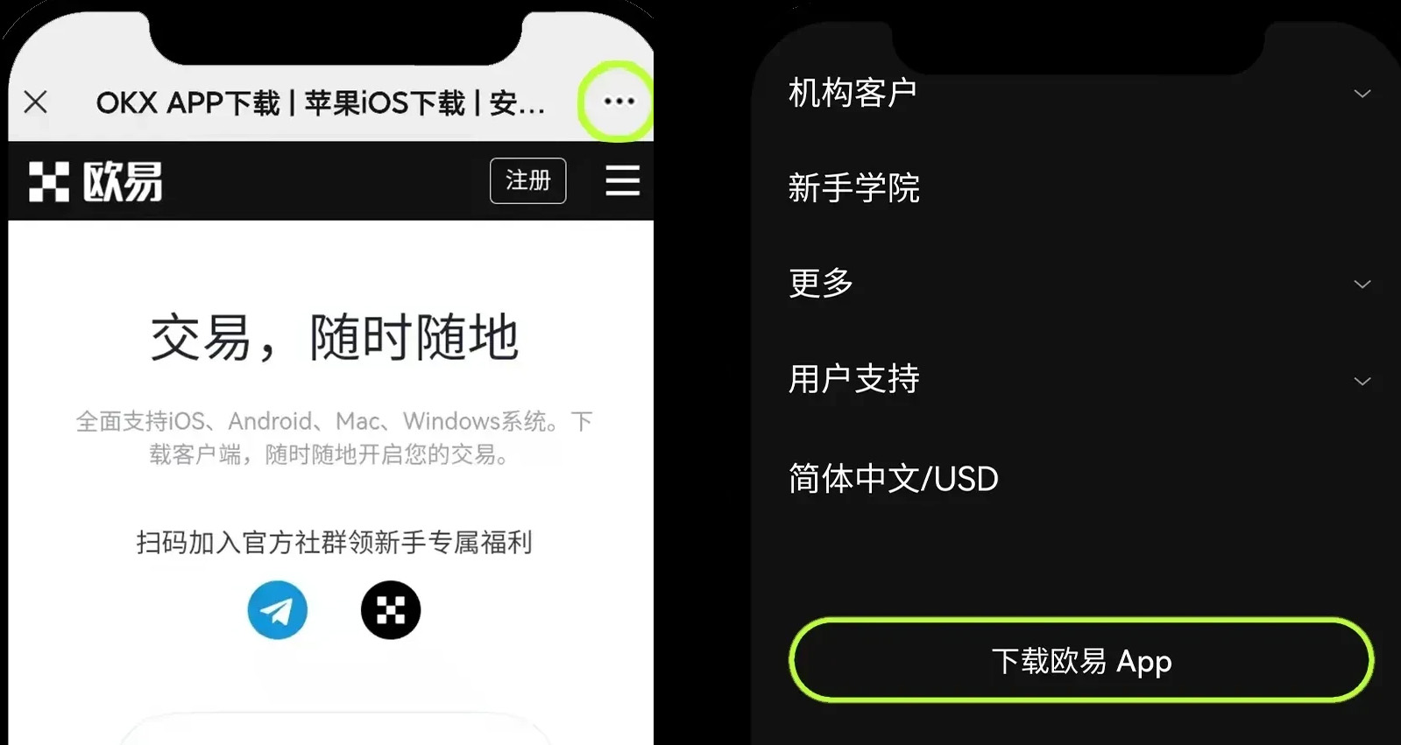The height and width of the screenshot is (745, 1401).
Task: Click the page title OKX APP下载 text
Action: point(188,103)
